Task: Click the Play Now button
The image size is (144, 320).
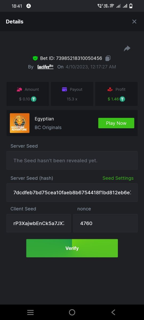Action: [116, 123]
